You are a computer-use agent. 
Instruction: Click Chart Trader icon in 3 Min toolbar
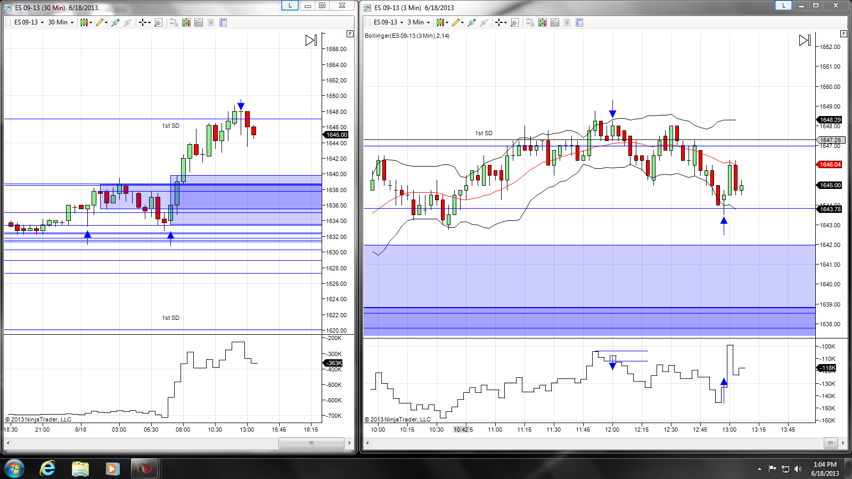pos(530,22)
